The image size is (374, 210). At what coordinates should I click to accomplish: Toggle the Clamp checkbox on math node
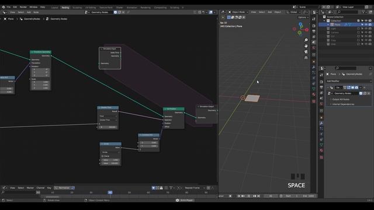(x=103, y=156)
